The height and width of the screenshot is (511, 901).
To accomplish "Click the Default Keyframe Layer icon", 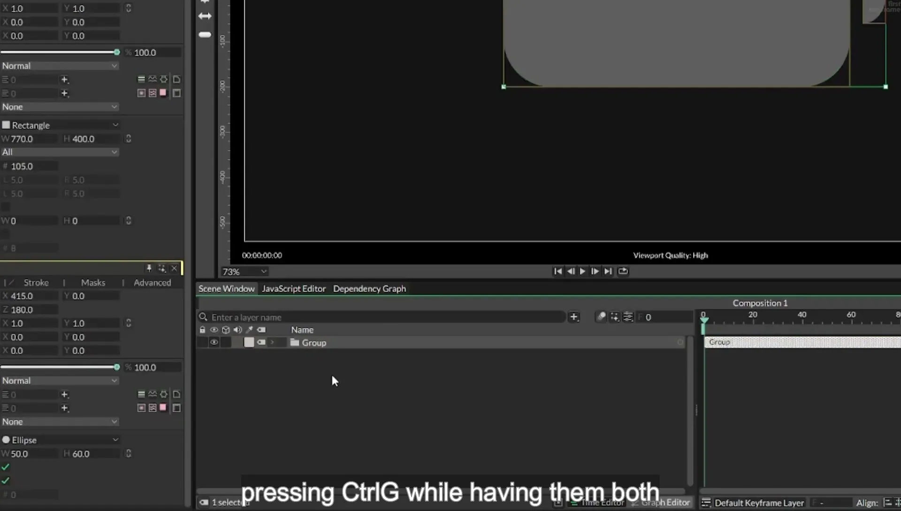I will (x=706, y=503).
